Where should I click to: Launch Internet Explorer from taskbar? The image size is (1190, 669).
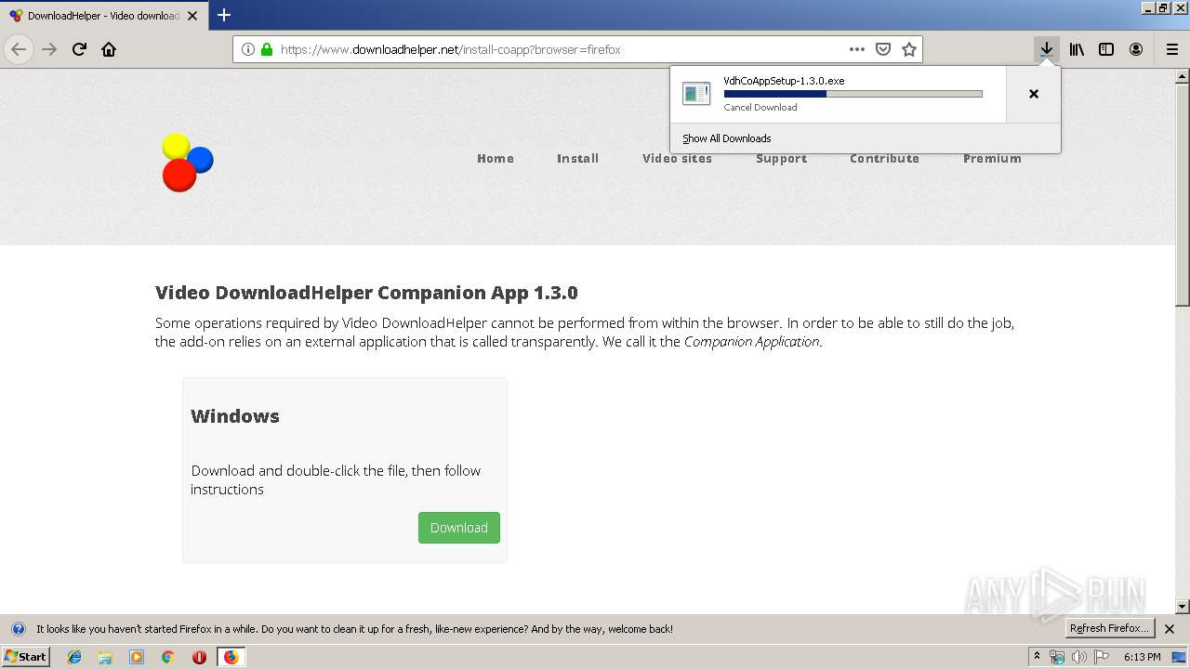74,657
